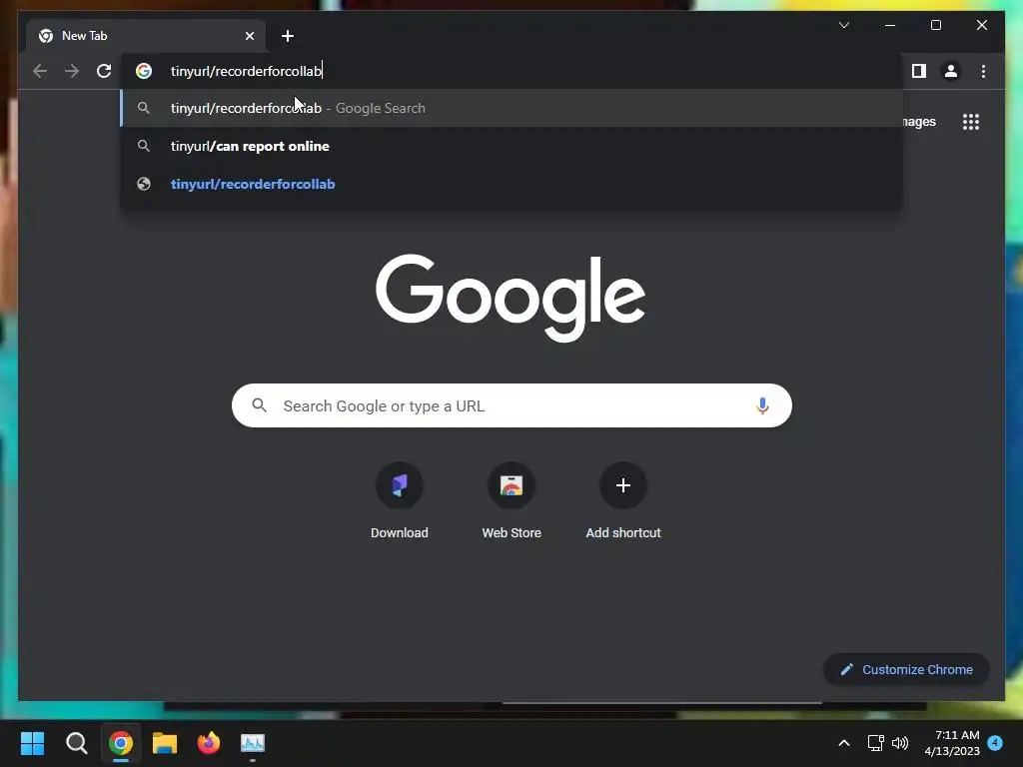Image resolution: width=1023 pixels, height=767 pixels.
Task: Open a new tab with plus button
Action: pyautogui.click(x=288, y=36)
